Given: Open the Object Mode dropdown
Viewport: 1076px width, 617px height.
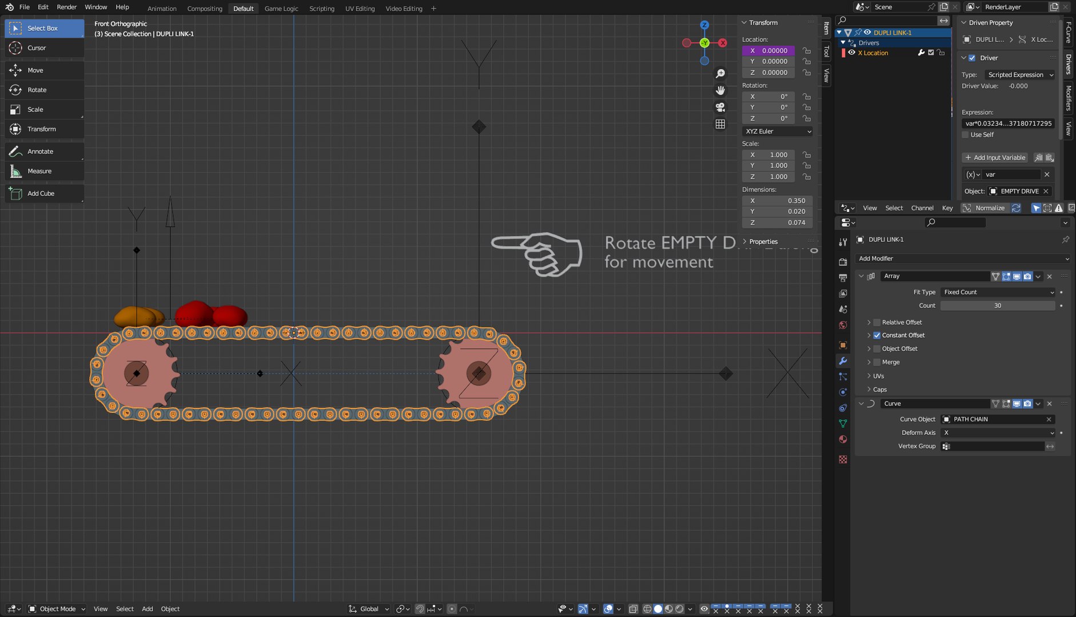Looking at the screenshot, I should 57,609.
